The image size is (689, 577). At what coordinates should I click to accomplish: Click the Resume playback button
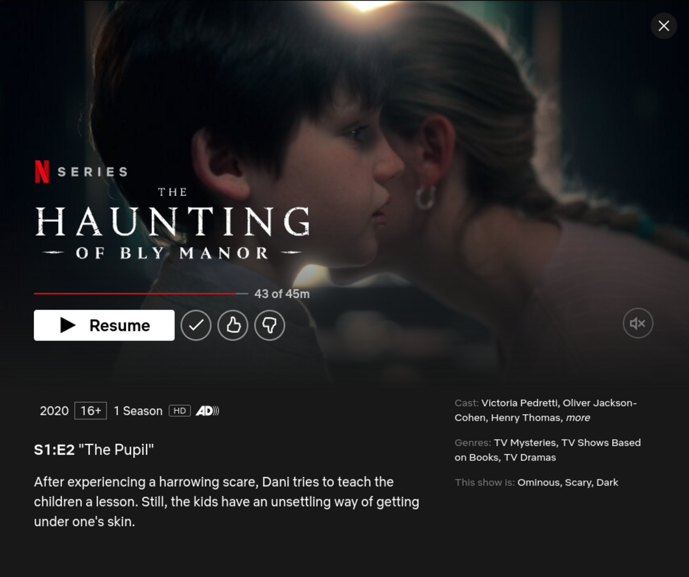point(104,325)
